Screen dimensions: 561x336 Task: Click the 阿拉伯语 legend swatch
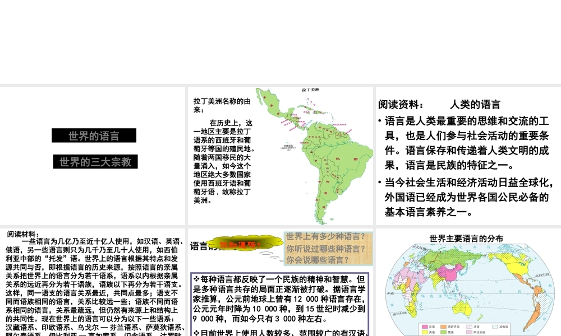tap(469, 333)
